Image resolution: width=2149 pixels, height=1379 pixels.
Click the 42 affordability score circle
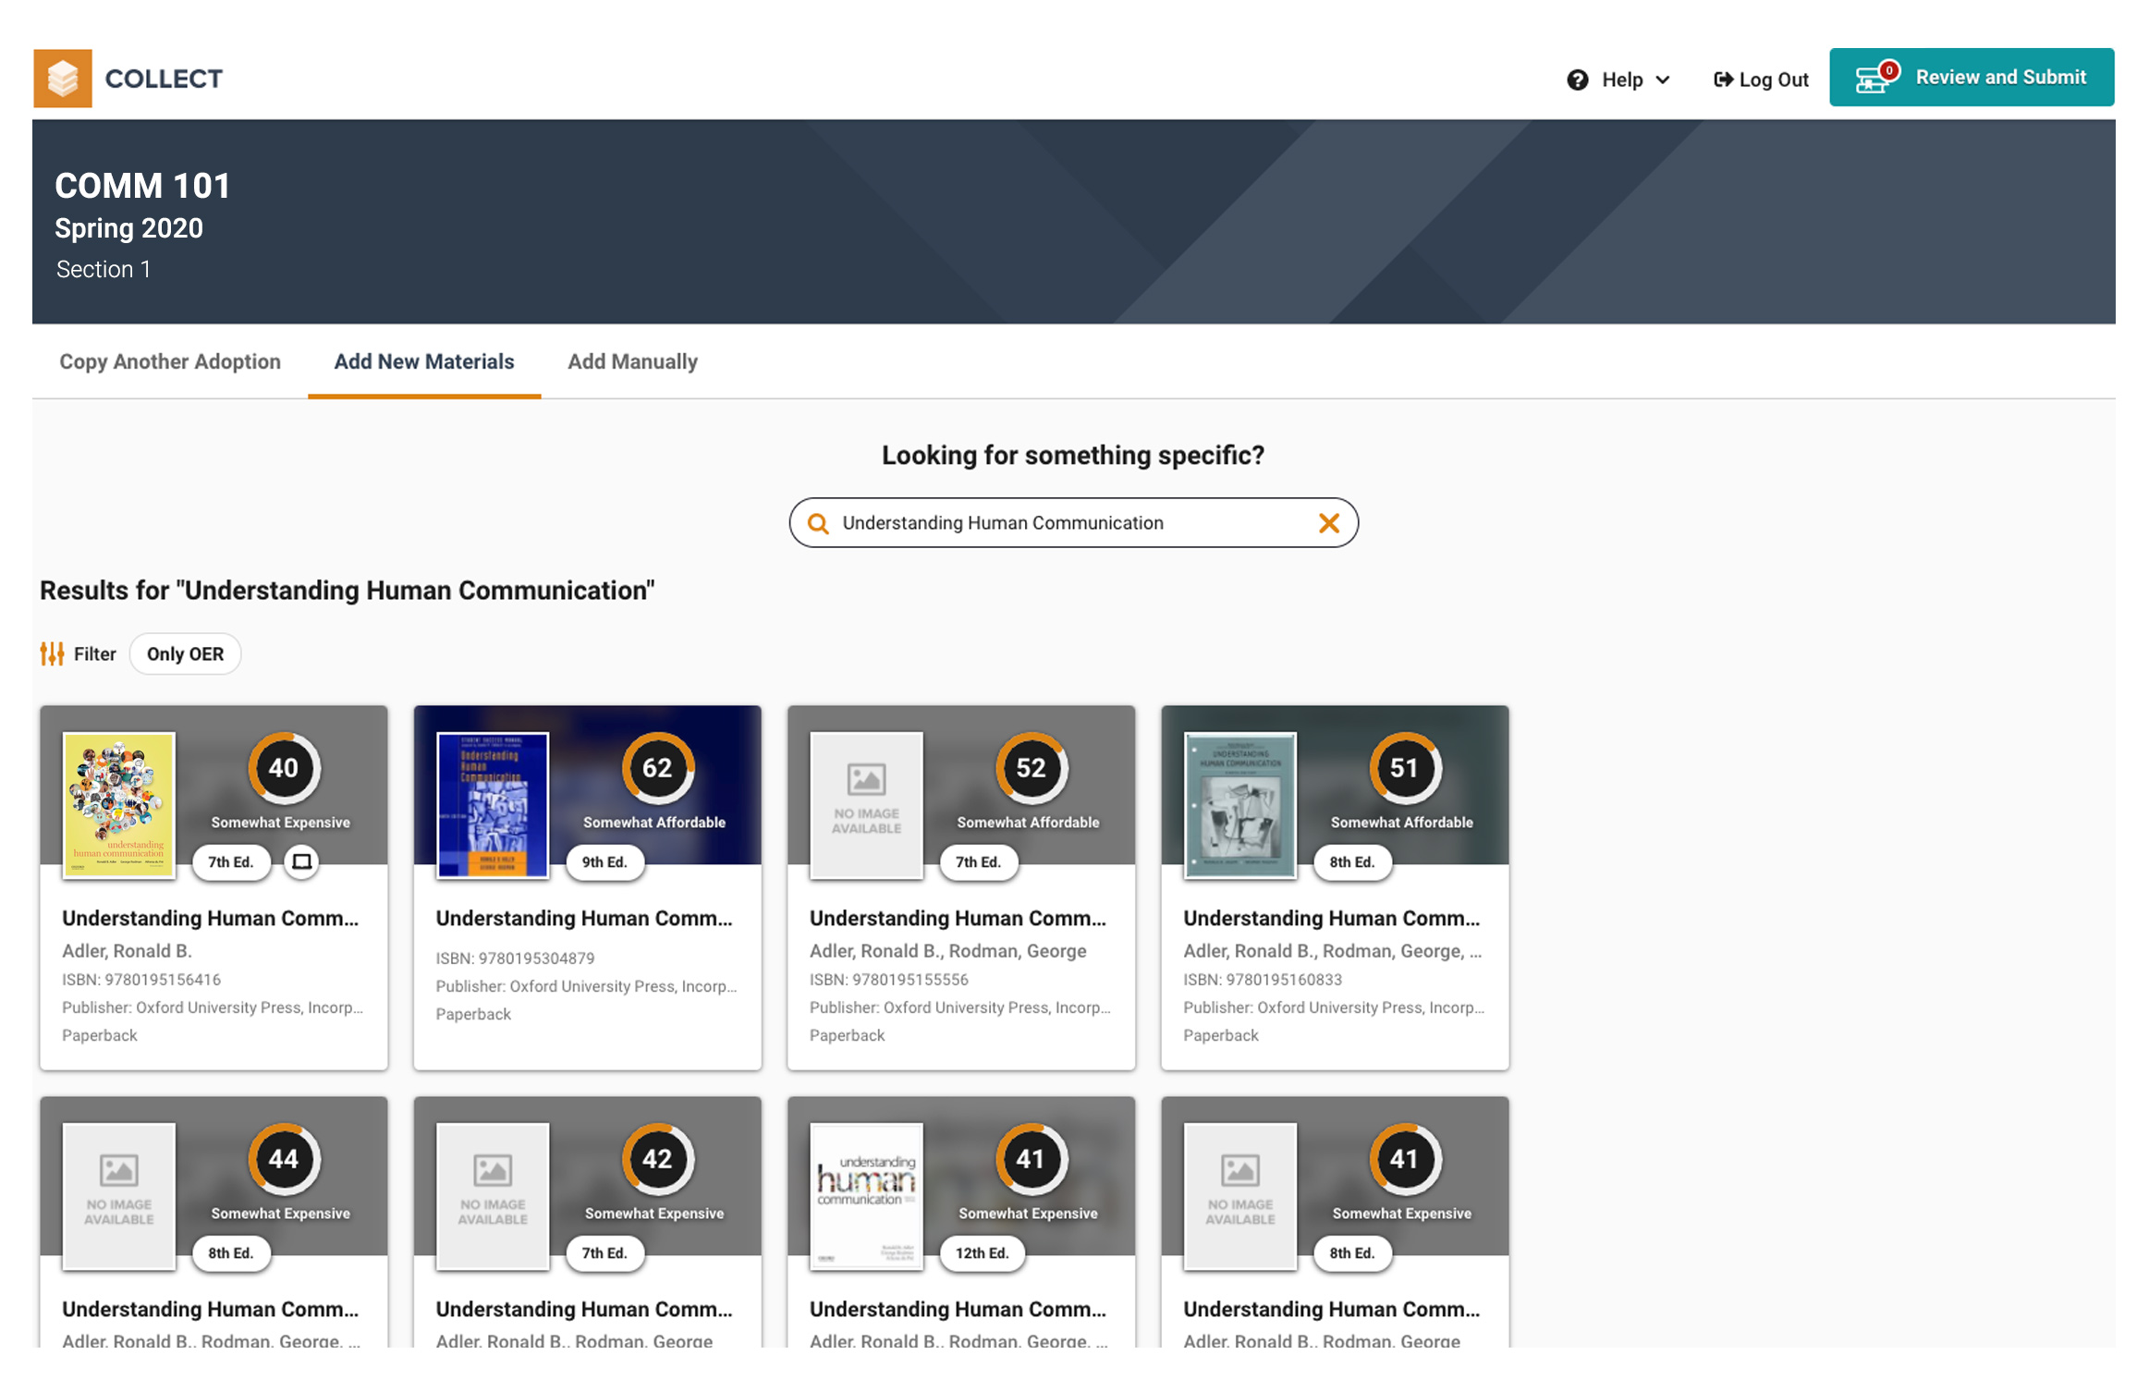[656, 1159]
